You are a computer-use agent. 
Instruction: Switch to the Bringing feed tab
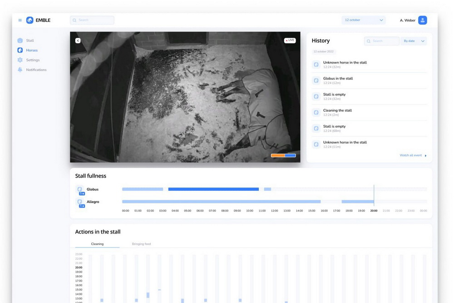pyautogui.click(x=141, y=244)
